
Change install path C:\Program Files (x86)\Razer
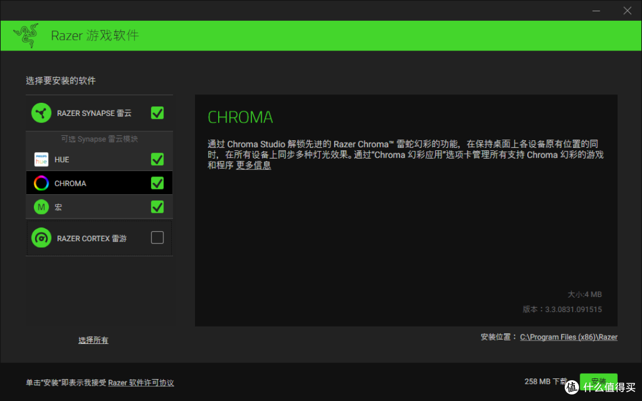click(569, 337)
